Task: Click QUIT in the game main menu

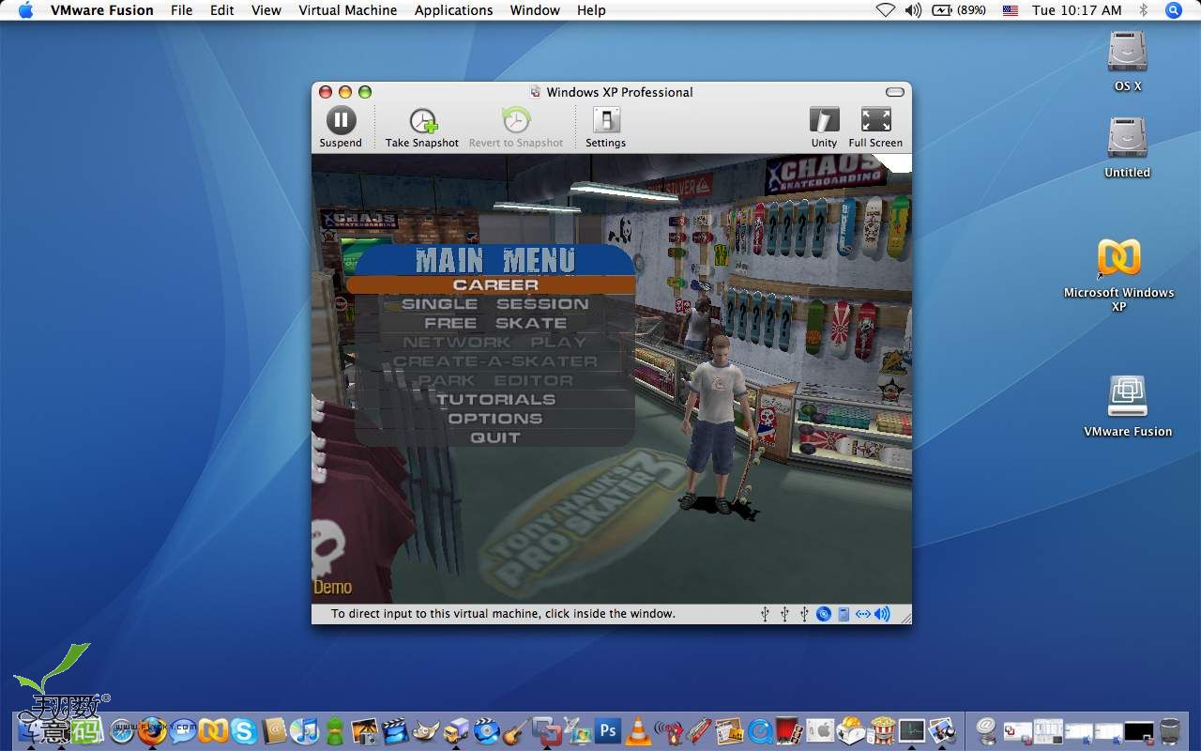Action: tap(494, 437)
